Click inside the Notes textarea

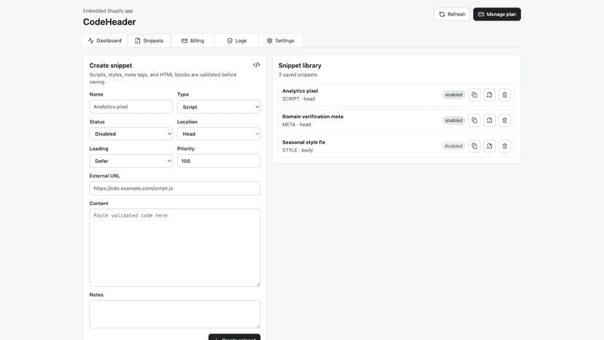click(175, 314)
